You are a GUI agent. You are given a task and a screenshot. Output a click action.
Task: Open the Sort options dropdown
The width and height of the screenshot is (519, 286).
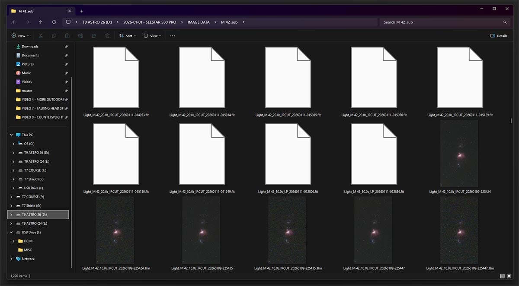click(127, 36)
